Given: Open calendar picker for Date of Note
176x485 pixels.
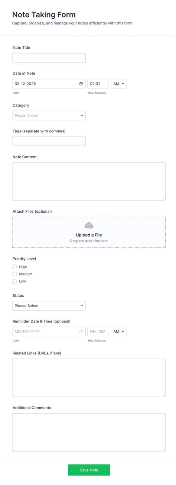Looking at the screenshot, I should tap(81, 84).
